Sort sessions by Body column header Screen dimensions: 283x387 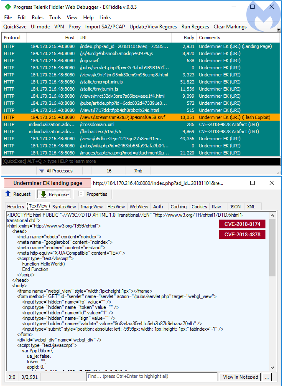[184, 38]
